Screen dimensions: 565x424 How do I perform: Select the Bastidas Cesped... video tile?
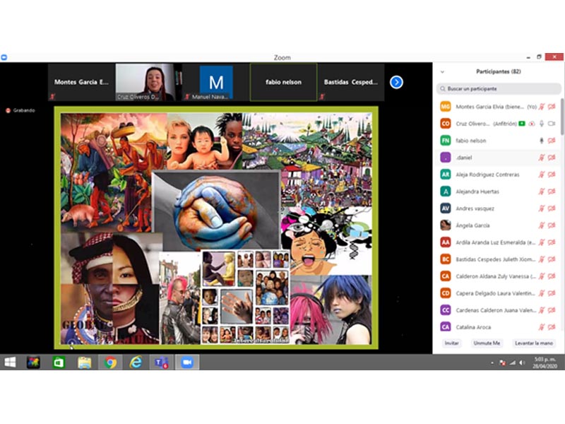click(x=351, y=82)
